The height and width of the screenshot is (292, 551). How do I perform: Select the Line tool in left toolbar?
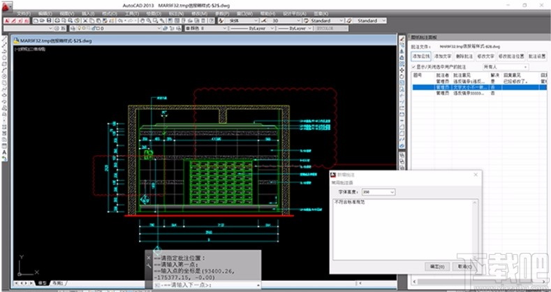click(x=4, y=38)
